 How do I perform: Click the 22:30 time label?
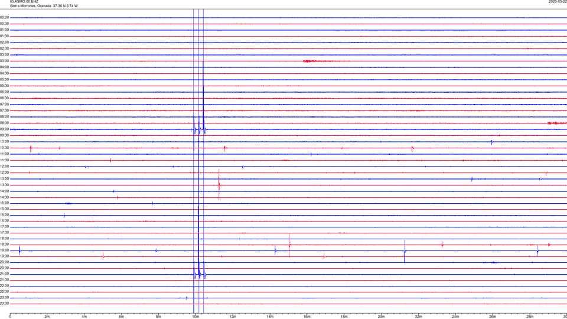tap(4, 291)
